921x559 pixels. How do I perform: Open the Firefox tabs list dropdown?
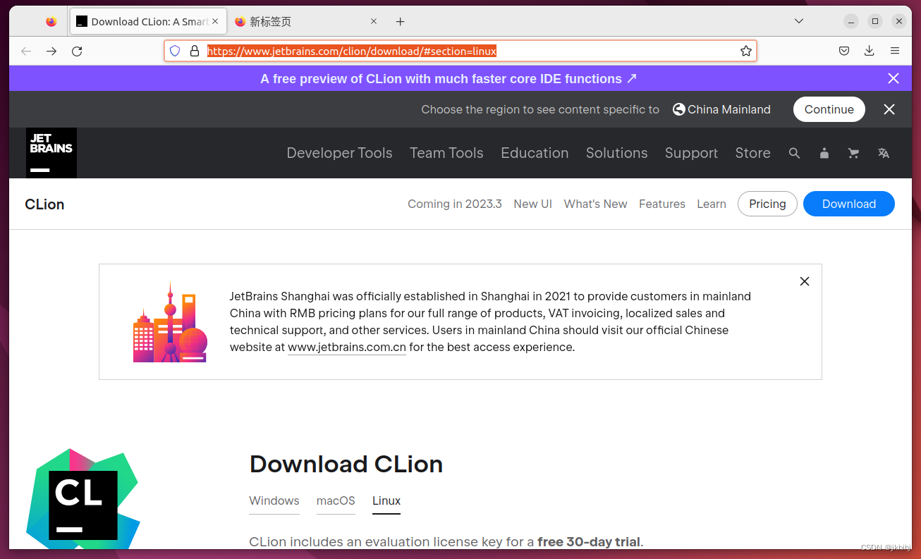798,21
